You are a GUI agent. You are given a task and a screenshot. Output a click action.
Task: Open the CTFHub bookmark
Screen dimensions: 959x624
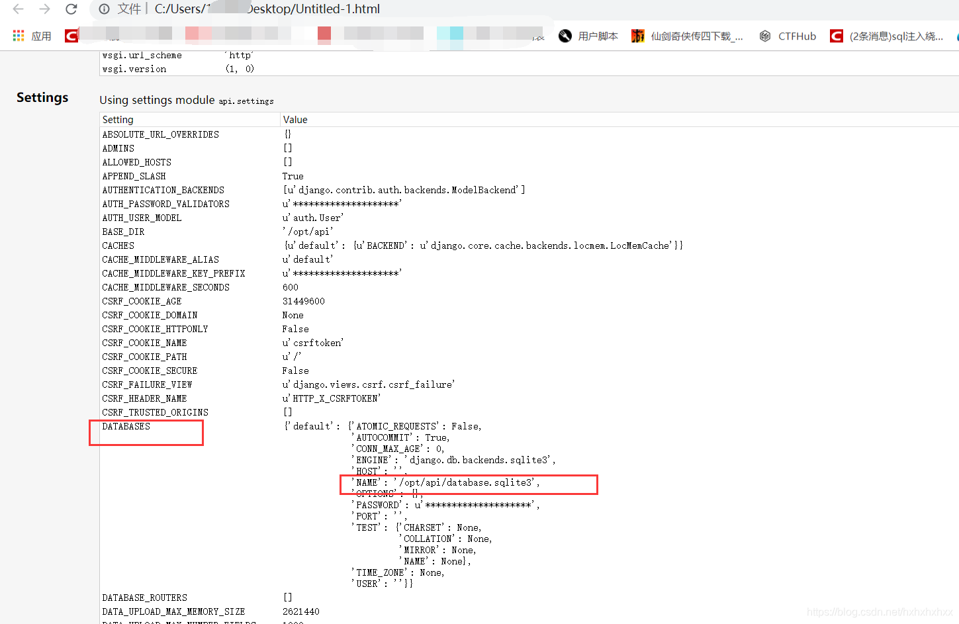pos(797,36)
